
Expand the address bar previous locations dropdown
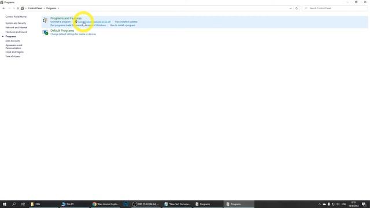(290, 8)
